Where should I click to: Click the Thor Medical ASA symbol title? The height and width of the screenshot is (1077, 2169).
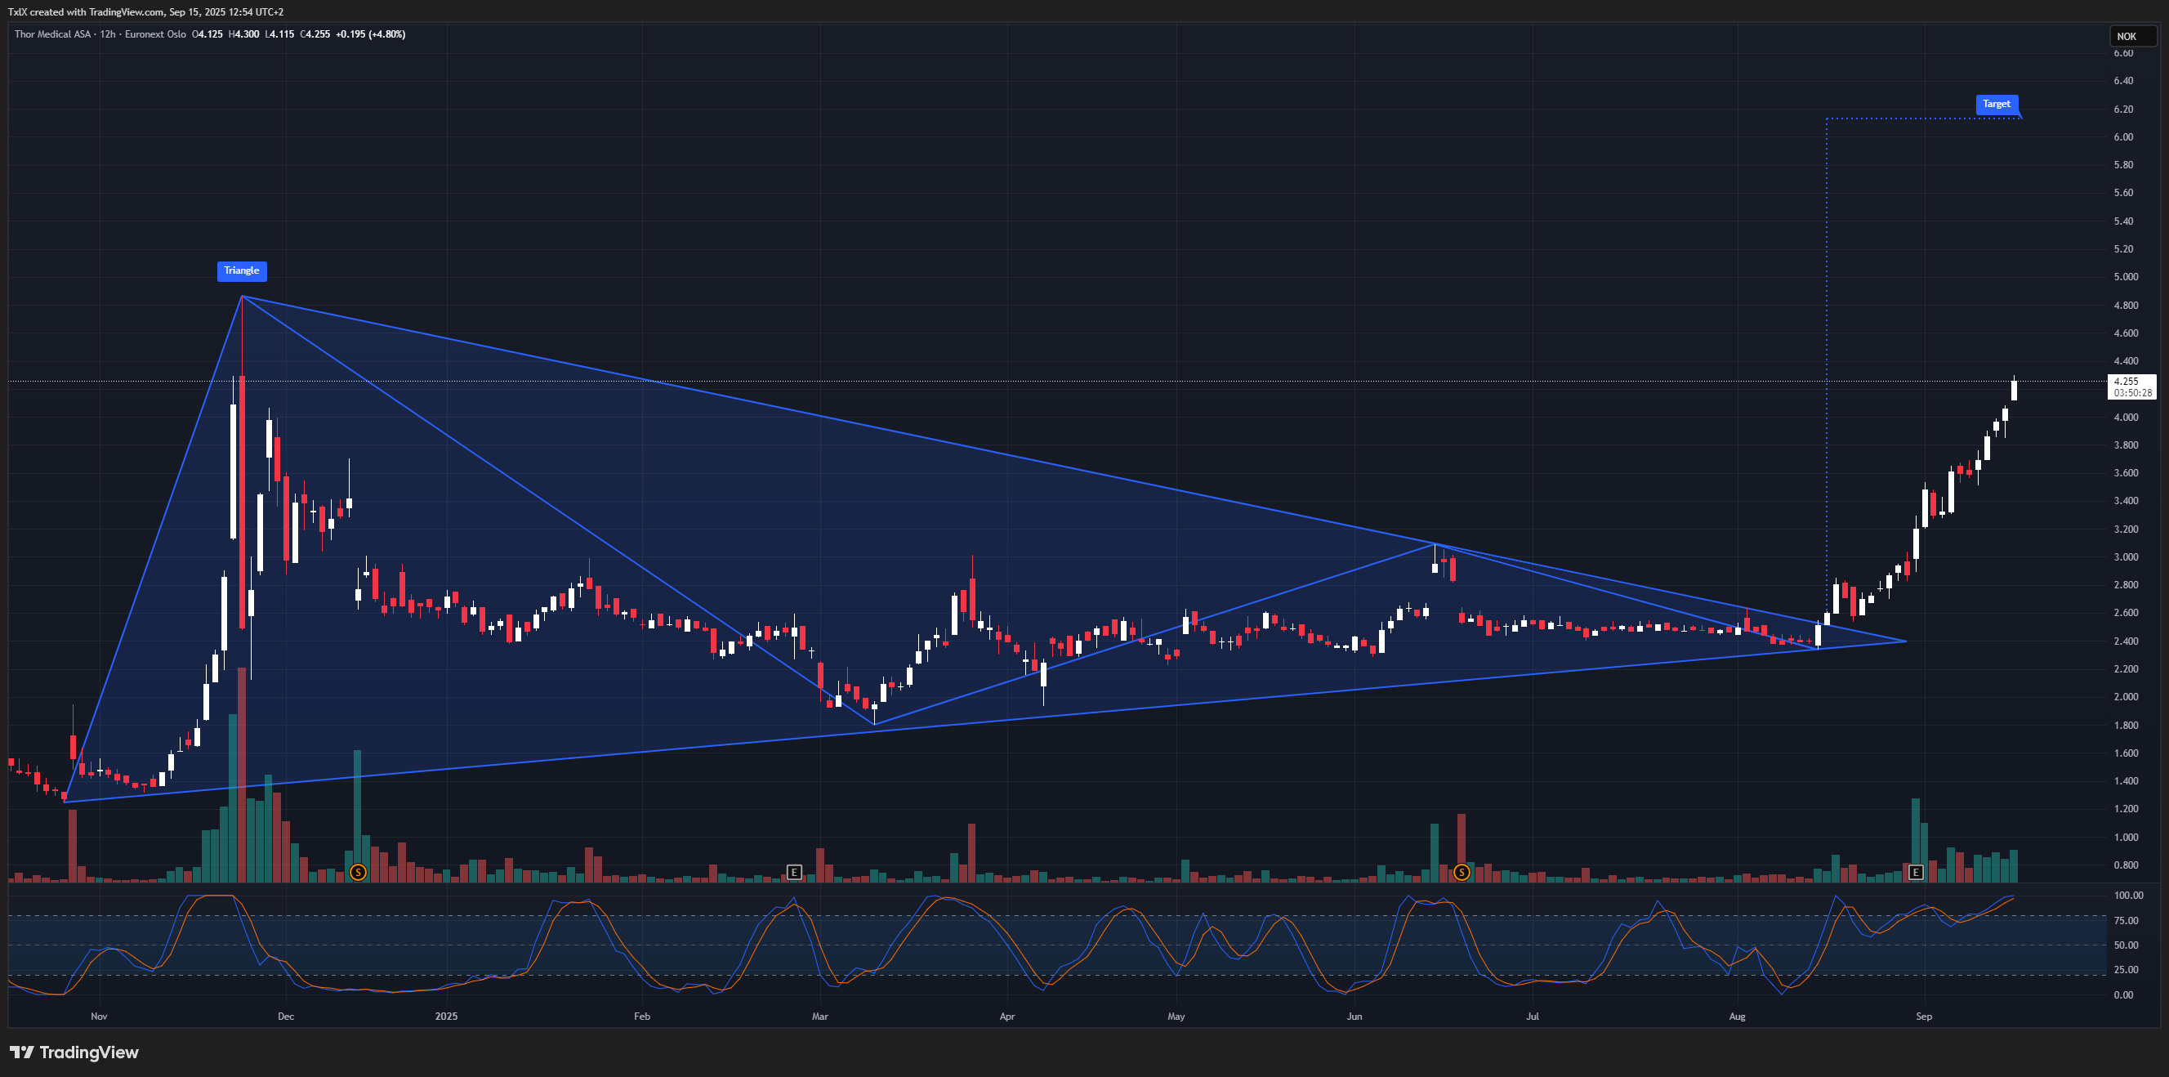click(x=53, y=34)
